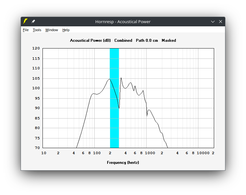Open the Tools menu
246x195 pixels.
[x=37, y=30]
